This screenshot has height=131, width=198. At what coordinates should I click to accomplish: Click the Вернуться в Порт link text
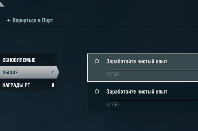point(33,21)
